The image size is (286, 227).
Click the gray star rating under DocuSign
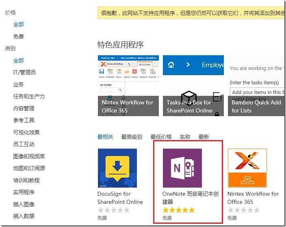coord(114,210)
